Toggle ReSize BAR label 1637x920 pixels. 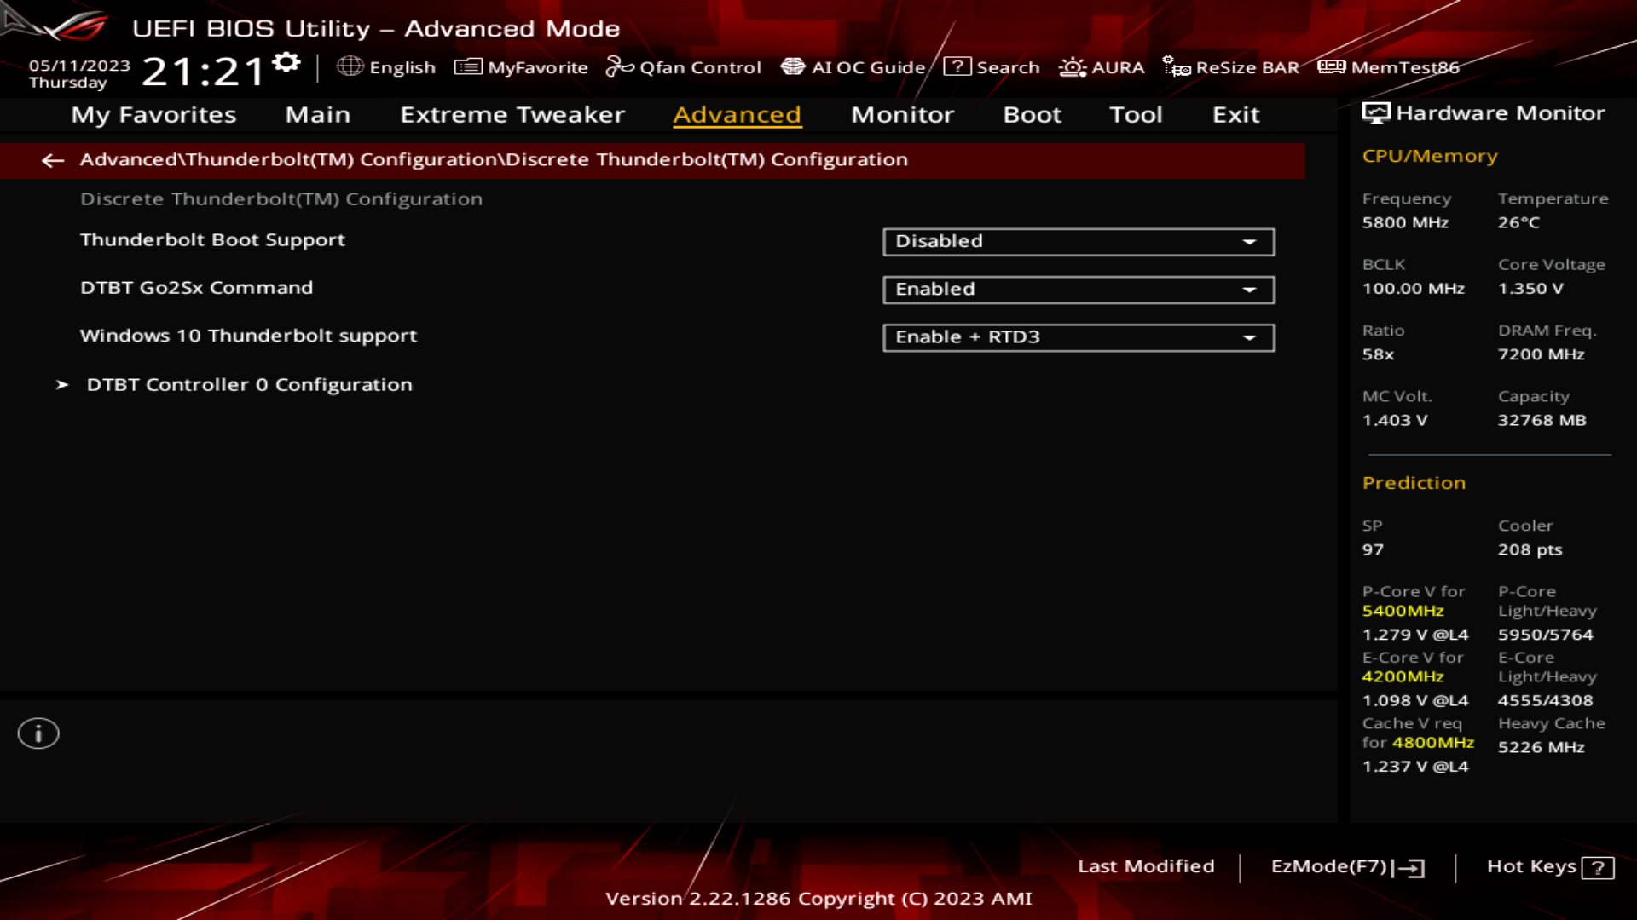(1247, 67)
